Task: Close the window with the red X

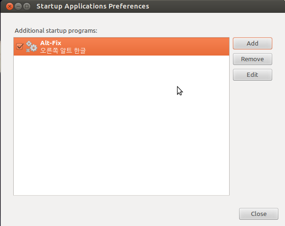Action: tap(9, 7)
